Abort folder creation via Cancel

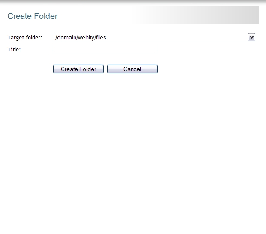click(132, 69)
